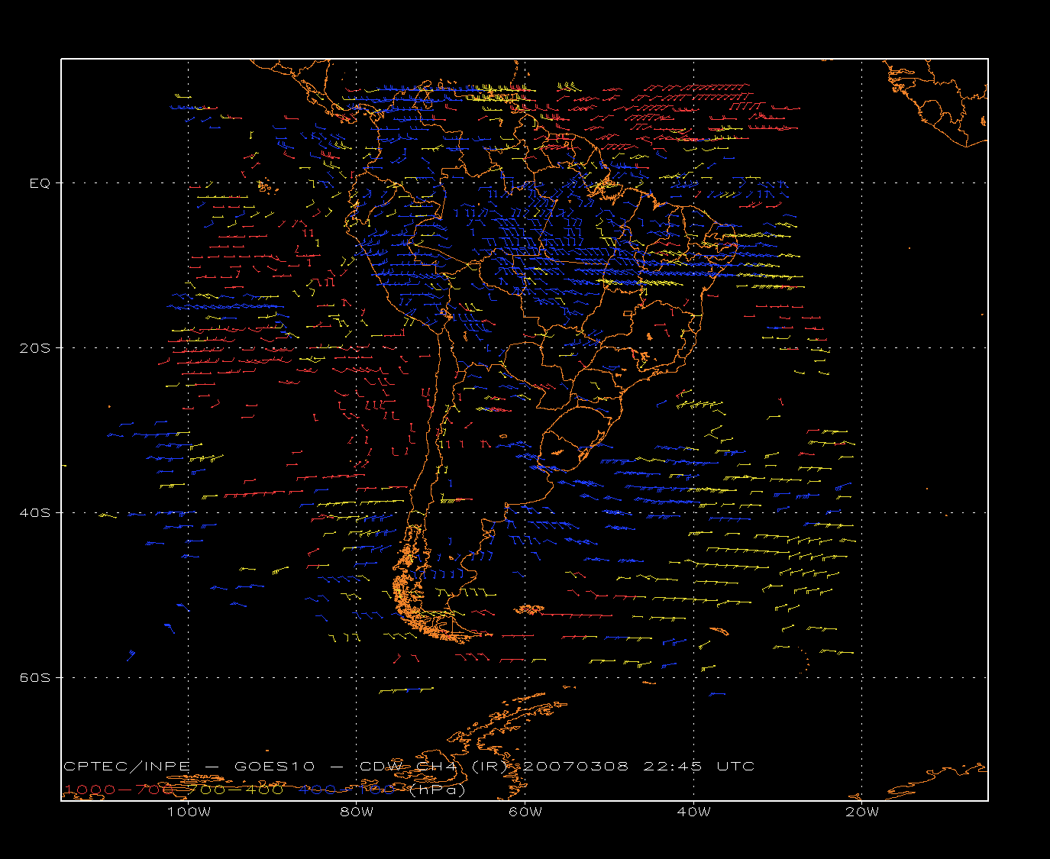Click the 20S latitude label

pyautogui.click(x=37, y=348)
